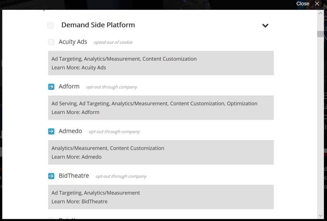Viewport: 327px width, 221px height.
Task: Click the Close text button
Action: click(x=302, y=4)
